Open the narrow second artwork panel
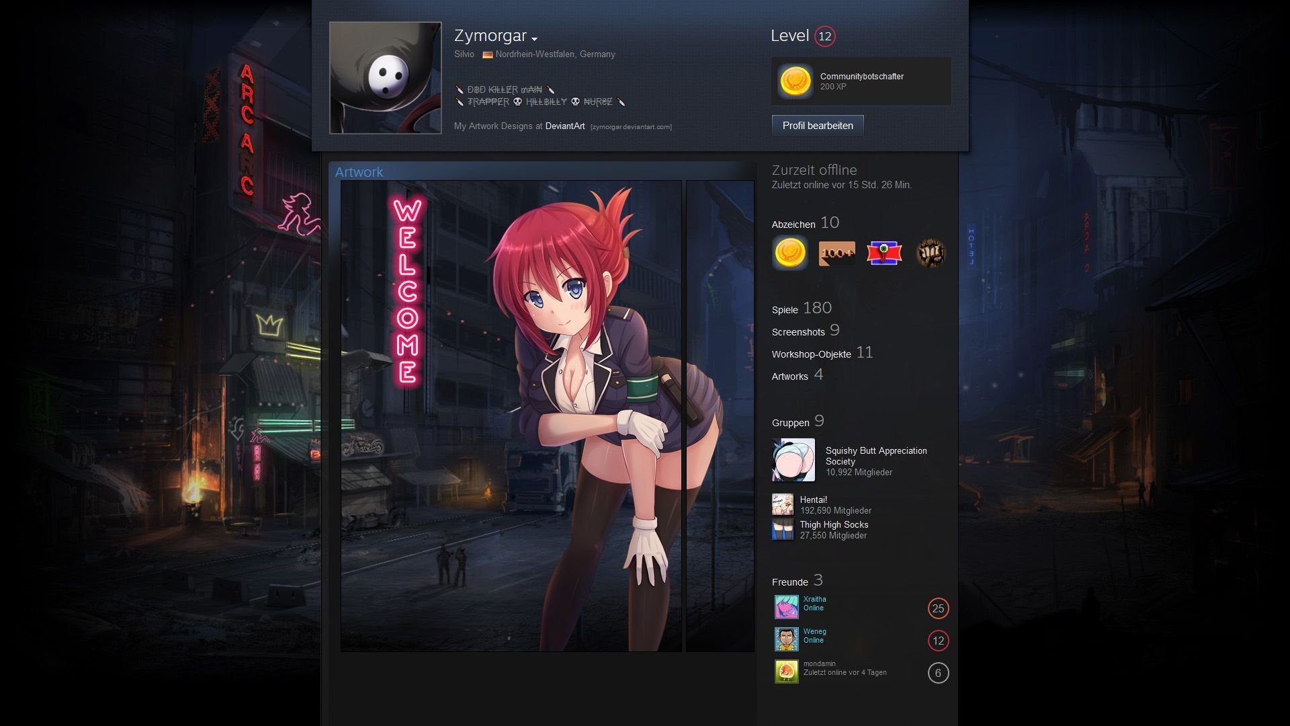1290x726 pixels. 720,416
